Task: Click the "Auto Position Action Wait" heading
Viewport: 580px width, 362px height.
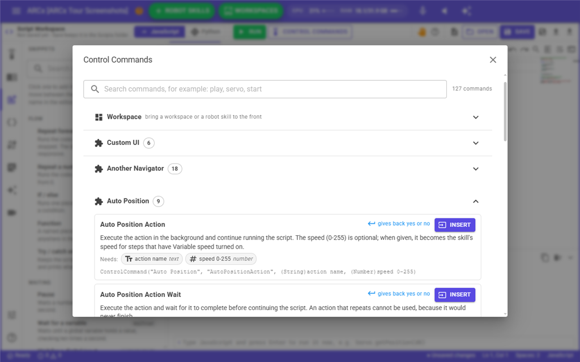Action: click(x=140, y=294)
